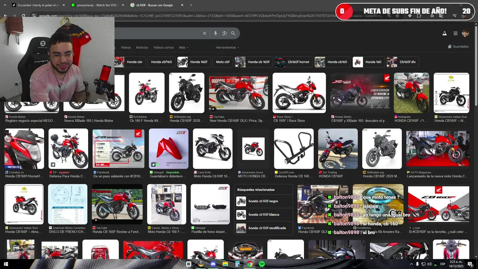Click the magnifier search button
478x269 pixels.
[x=233, y=33]
